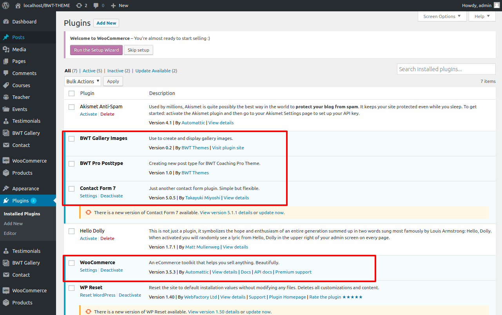Open the Media section icon in sidebar
Image resolution: width=502 pixels, height=315 pixels.
point(6,49)
